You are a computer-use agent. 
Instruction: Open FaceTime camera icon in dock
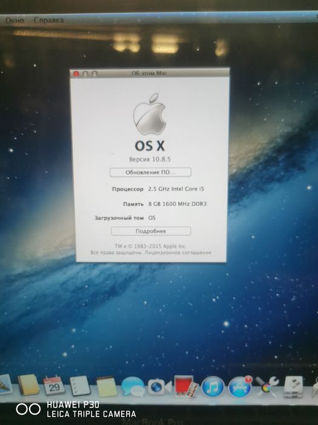(x=159, y=387)
